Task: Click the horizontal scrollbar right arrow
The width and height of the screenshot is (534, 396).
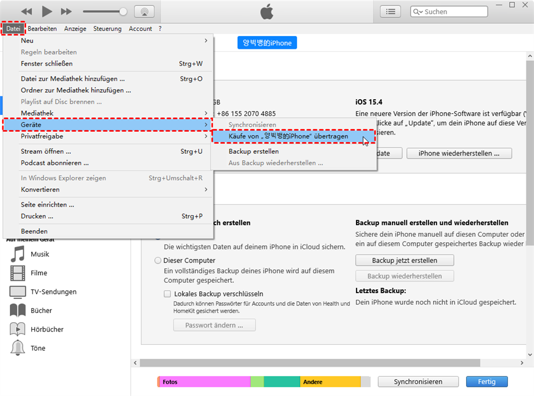Action: tap(522, 363)
